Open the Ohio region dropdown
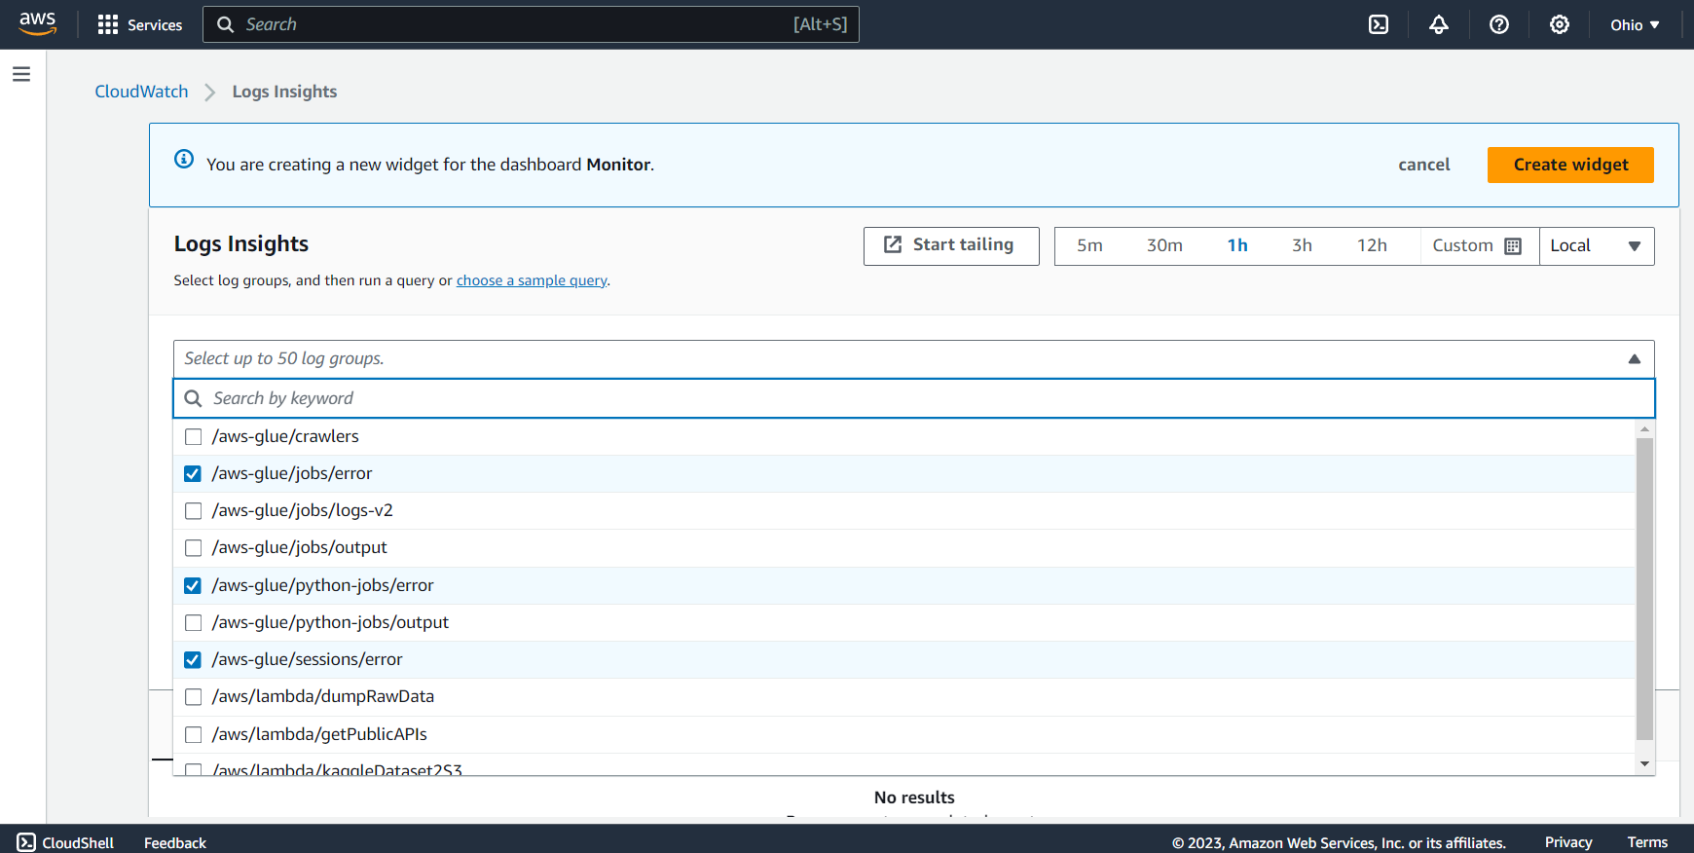This screenshot has height=853, width=1694. tap(1634, 24)
